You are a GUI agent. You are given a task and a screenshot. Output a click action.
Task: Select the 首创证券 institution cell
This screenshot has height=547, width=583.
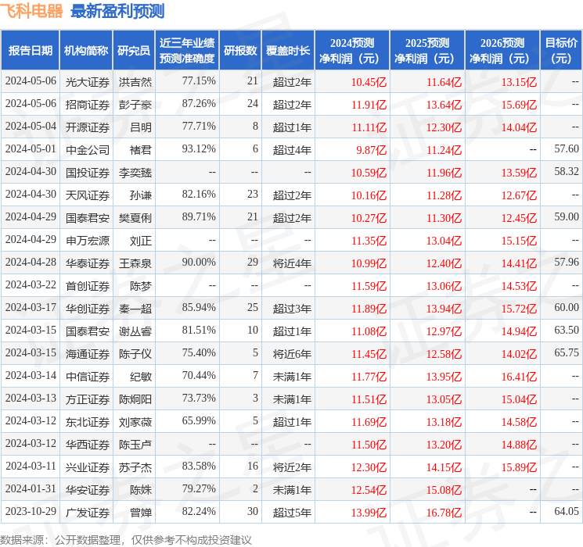[88, 286]
